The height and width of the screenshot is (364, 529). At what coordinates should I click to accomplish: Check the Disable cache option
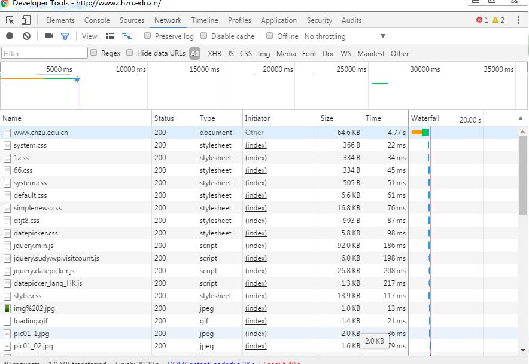point(204,36)
